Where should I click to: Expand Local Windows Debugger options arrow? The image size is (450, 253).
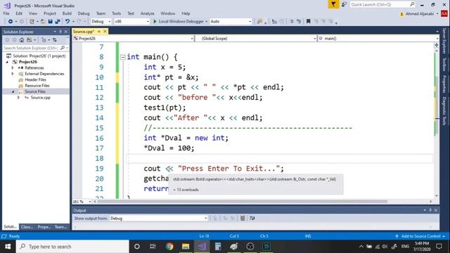tap(206, 22)
